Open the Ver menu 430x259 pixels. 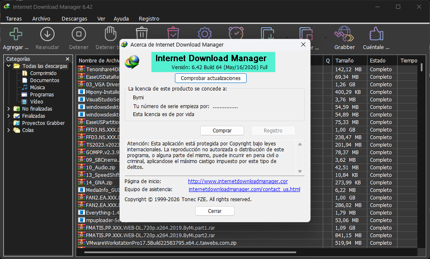[101, 18]
